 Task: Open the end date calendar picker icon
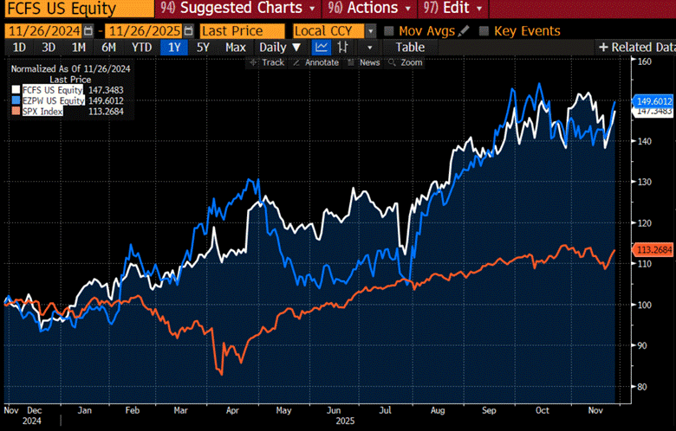pos(188,31)
